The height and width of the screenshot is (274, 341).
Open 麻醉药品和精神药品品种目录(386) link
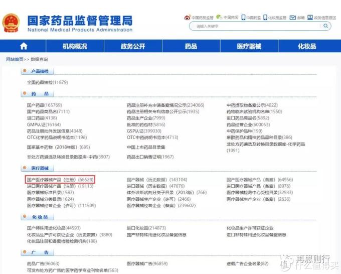(x=259, y=138)
